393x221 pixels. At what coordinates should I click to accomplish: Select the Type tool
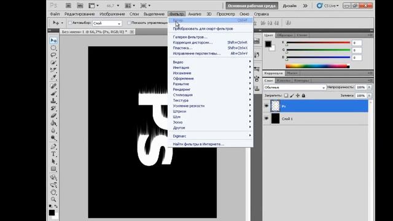tap(53, 154)
